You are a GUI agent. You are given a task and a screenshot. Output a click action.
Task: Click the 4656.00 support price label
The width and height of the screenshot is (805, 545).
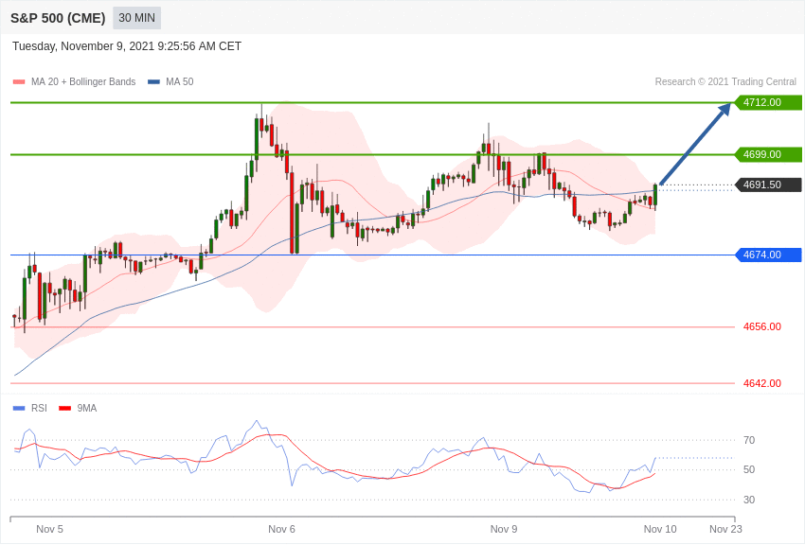[762, 326]
